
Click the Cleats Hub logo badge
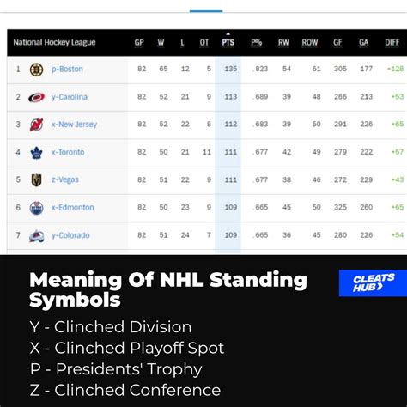(x=373, y=283)
